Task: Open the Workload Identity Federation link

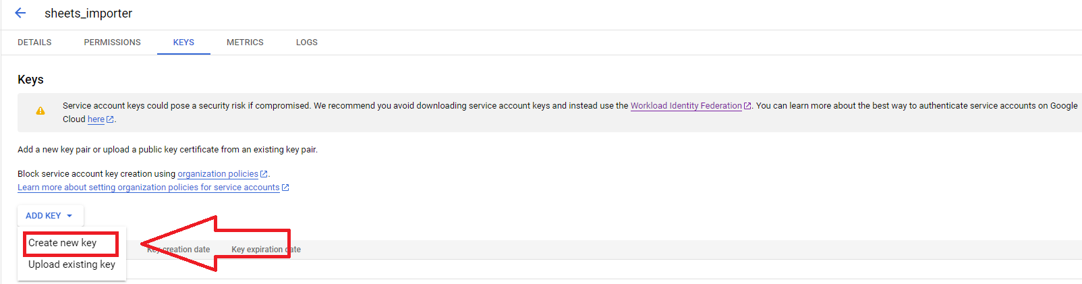Action: click(x=685, y=106)
